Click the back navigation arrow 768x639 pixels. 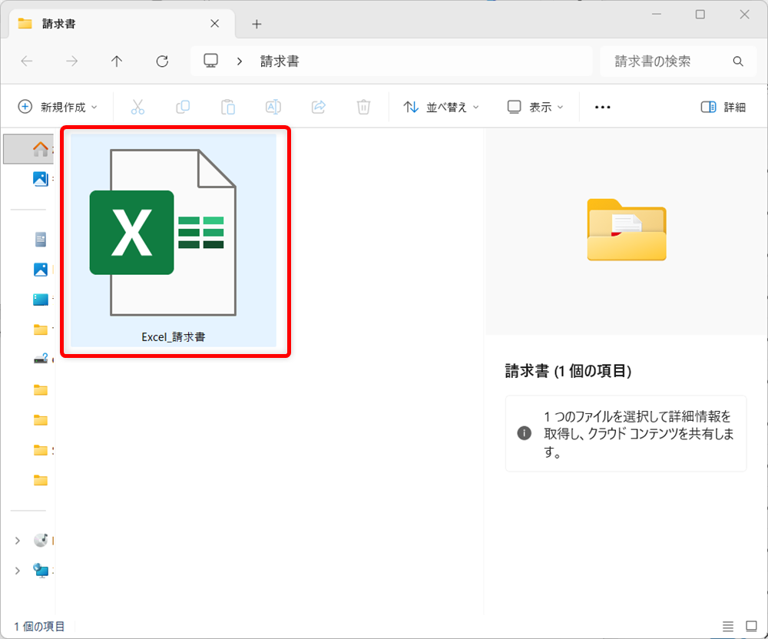tap(25, 61)
